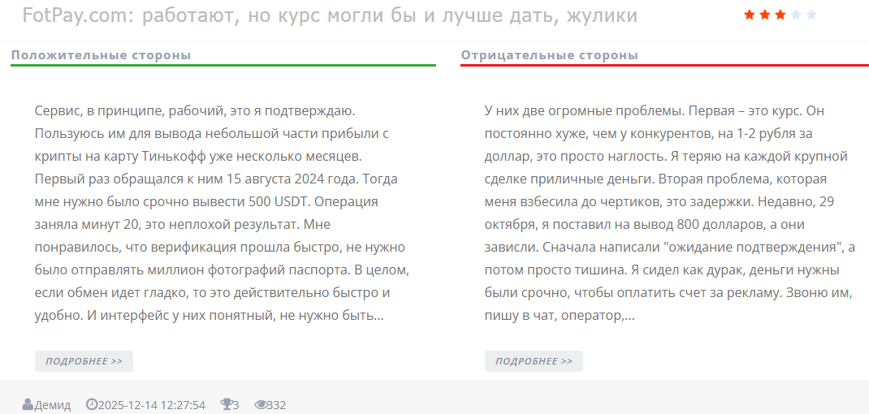Click the first rating star
This screenshot has height=414, width=869.
point(750,15)
